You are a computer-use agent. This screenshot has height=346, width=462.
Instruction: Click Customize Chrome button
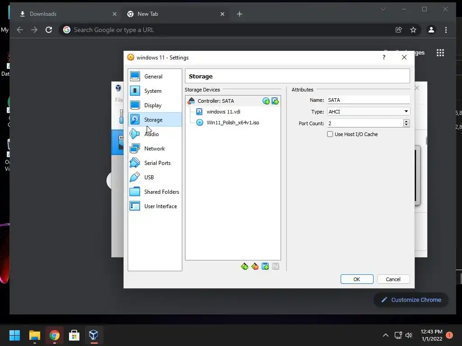[x=411, y=300]
